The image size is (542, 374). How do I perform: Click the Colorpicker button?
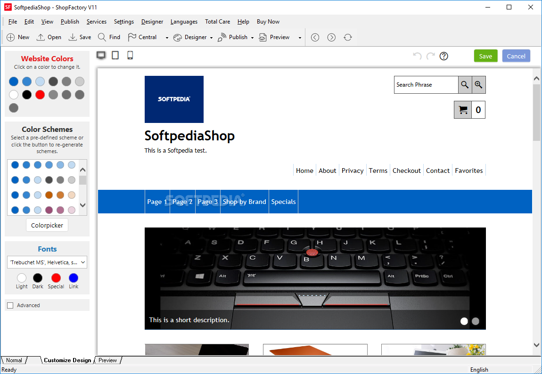pos(47,225)
